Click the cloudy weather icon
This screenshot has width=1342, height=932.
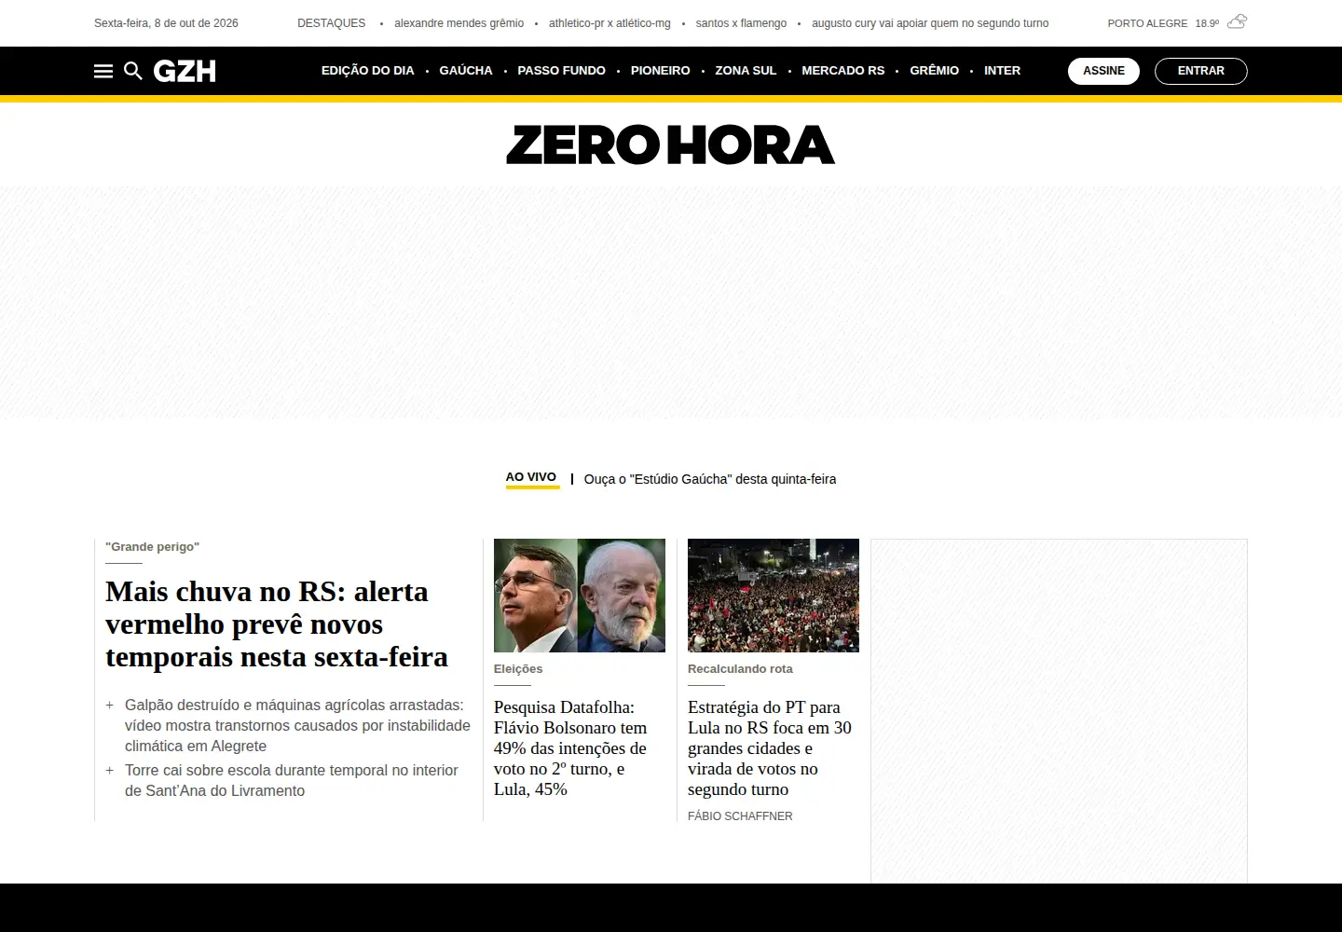(1237, 22)
